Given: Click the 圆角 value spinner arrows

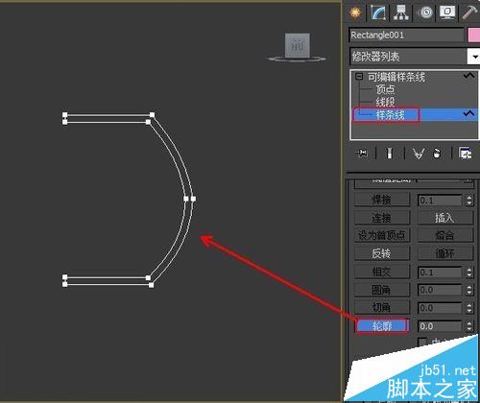Looking at the screenshot, I should point(469,290).
